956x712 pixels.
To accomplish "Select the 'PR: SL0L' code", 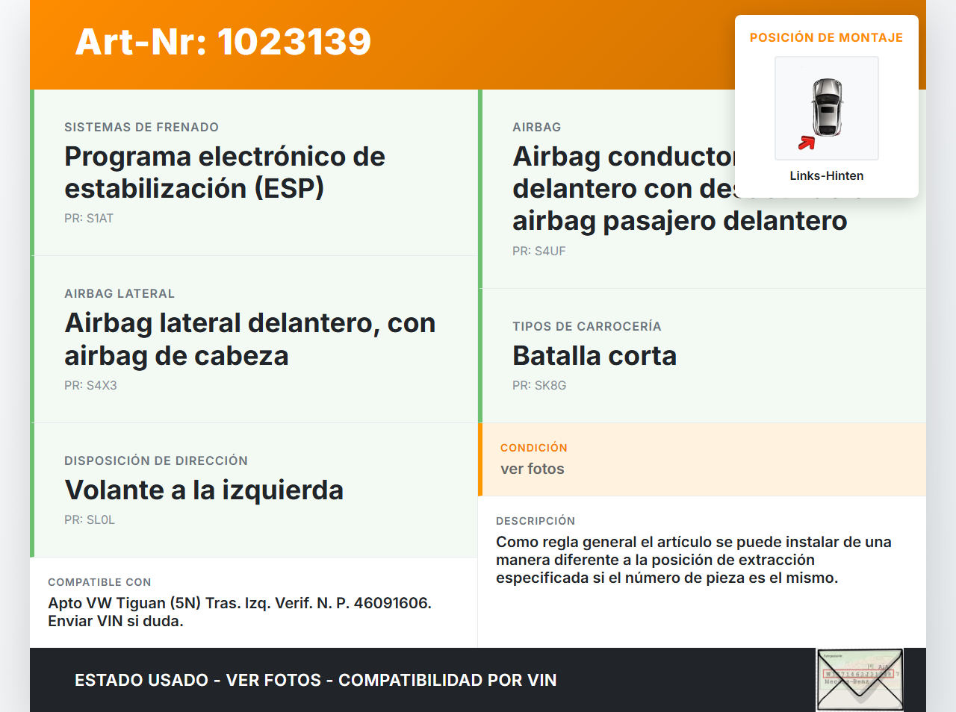I will click(x=90, y=520).
